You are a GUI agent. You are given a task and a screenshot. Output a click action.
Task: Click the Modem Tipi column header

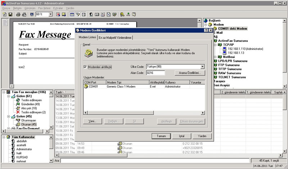coord(128,82)
